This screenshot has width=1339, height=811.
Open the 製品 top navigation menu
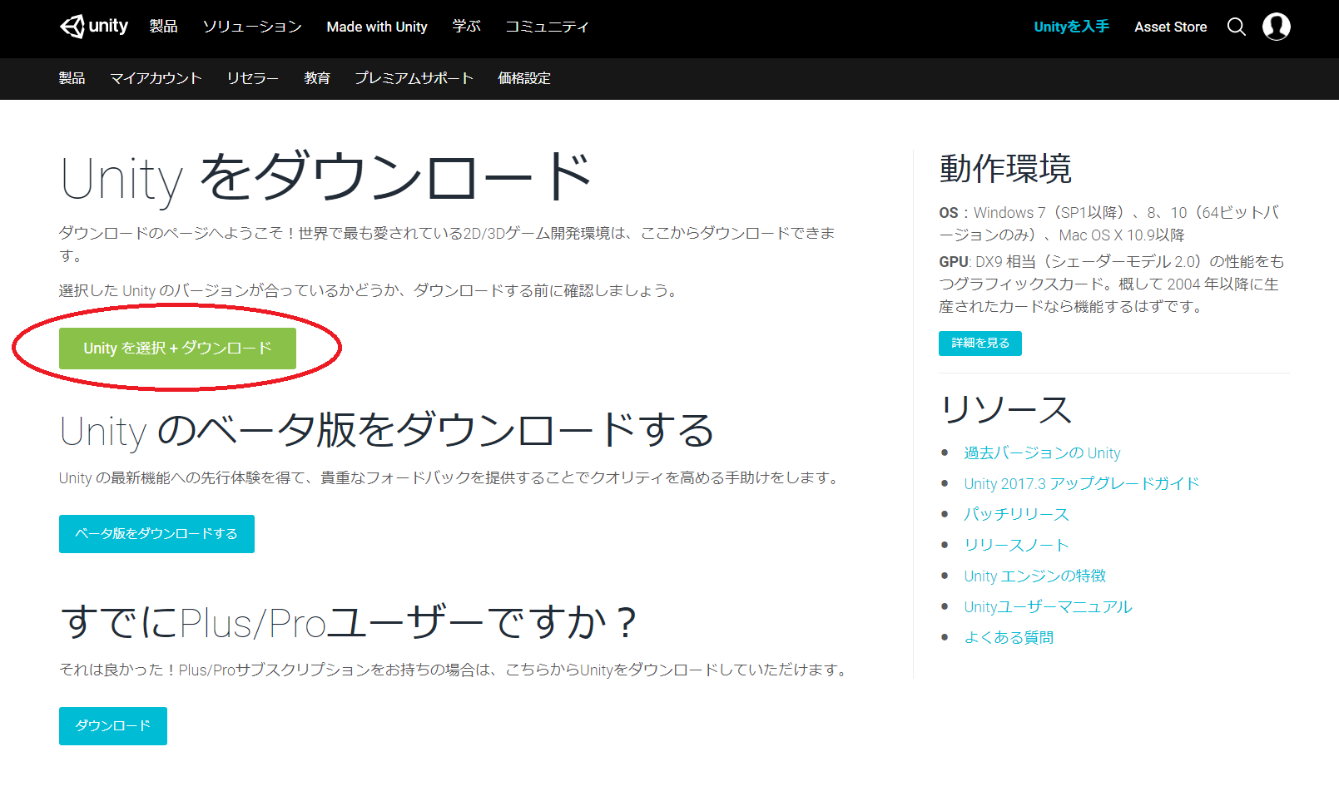click(x=163, y=27)
